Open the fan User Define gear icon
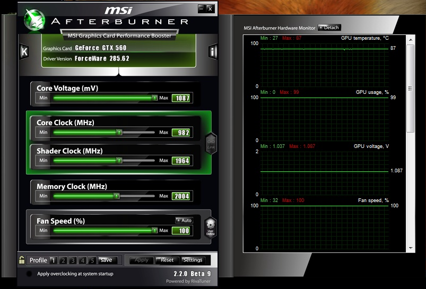This screenshot has width=426, height=289. pyautogui.click(x=210, y=228)
